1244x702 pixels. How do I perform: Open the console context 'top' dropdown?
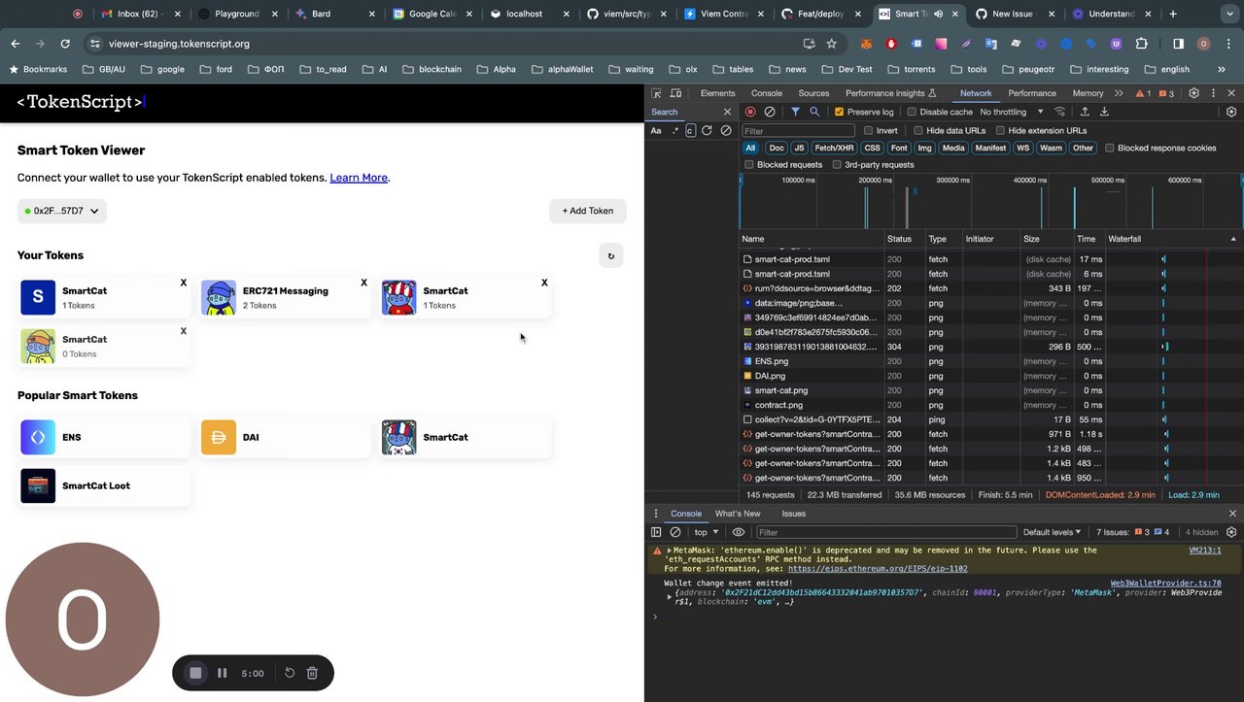[x=707, y=532]
